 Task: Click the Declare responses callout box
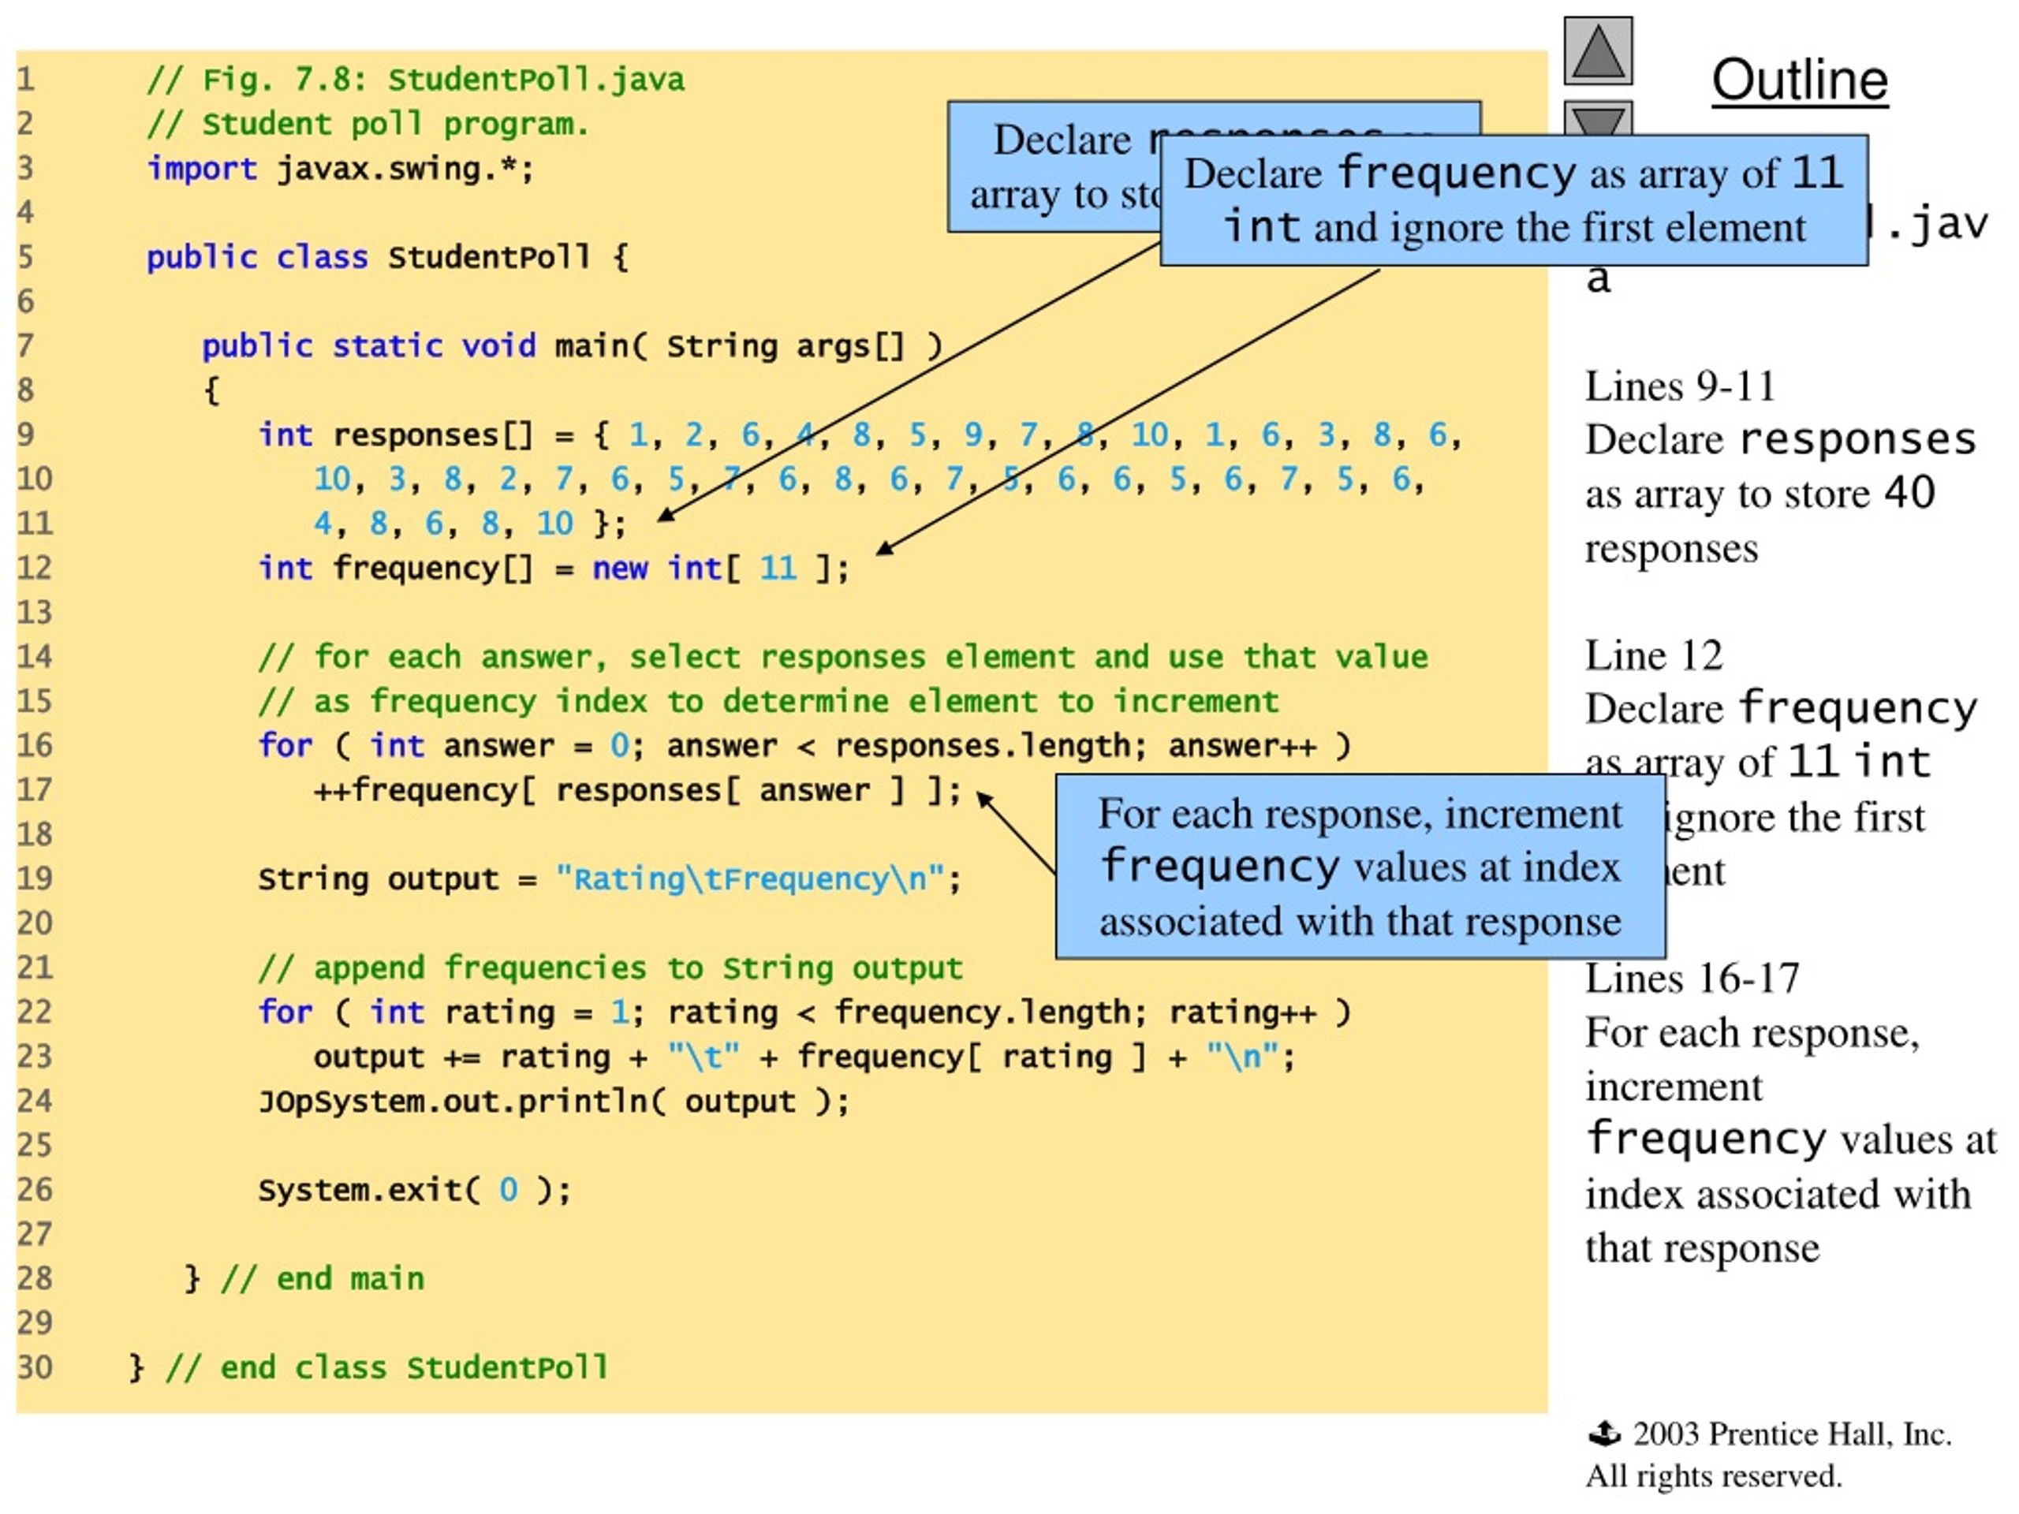point(1054,166)
